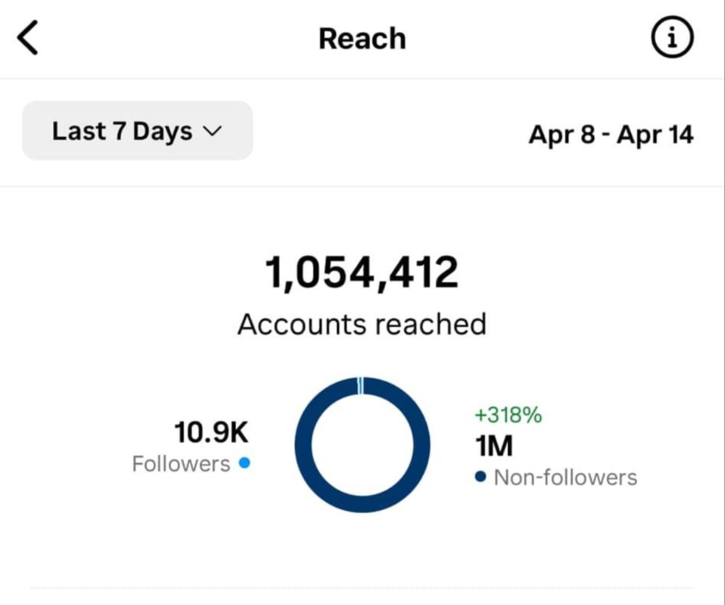Open the info icon for Reach
The width and height of the screenshot is (725, 605).
click(672, 38)
